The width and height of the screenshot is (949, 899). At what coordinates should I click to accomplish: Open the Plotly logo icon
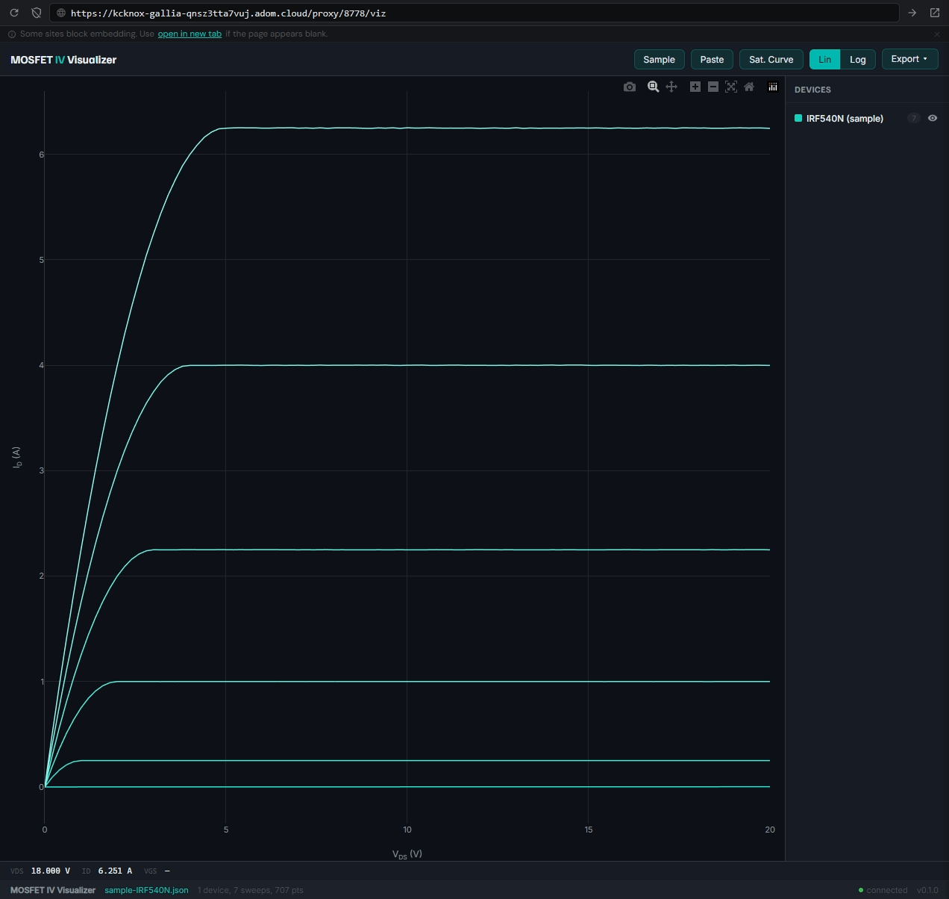pos(773,87)
